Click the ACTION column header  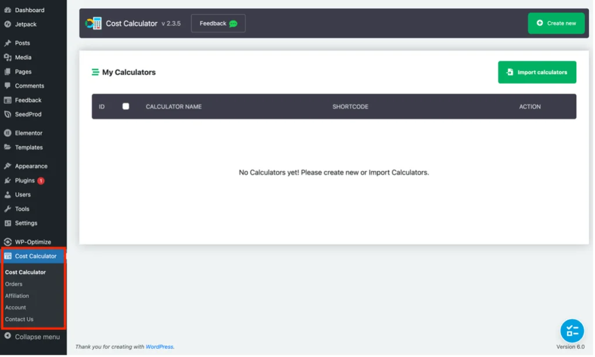click(x=531, y=107)
